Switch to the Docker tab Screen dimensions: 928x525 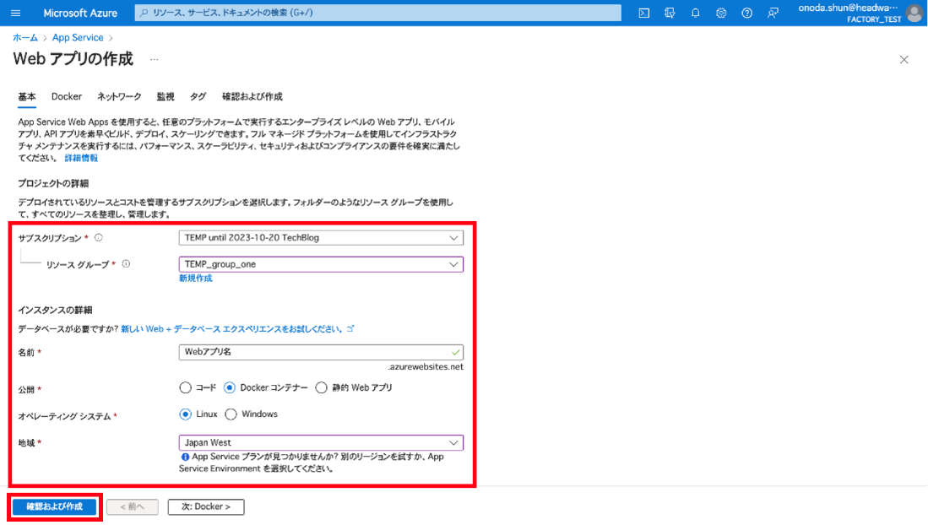pos(66,96)
